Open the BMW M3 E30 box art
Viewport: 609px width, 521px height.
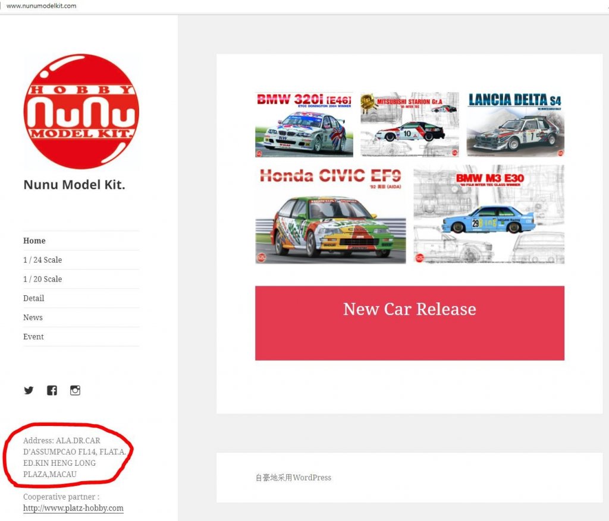pos(489,214)
